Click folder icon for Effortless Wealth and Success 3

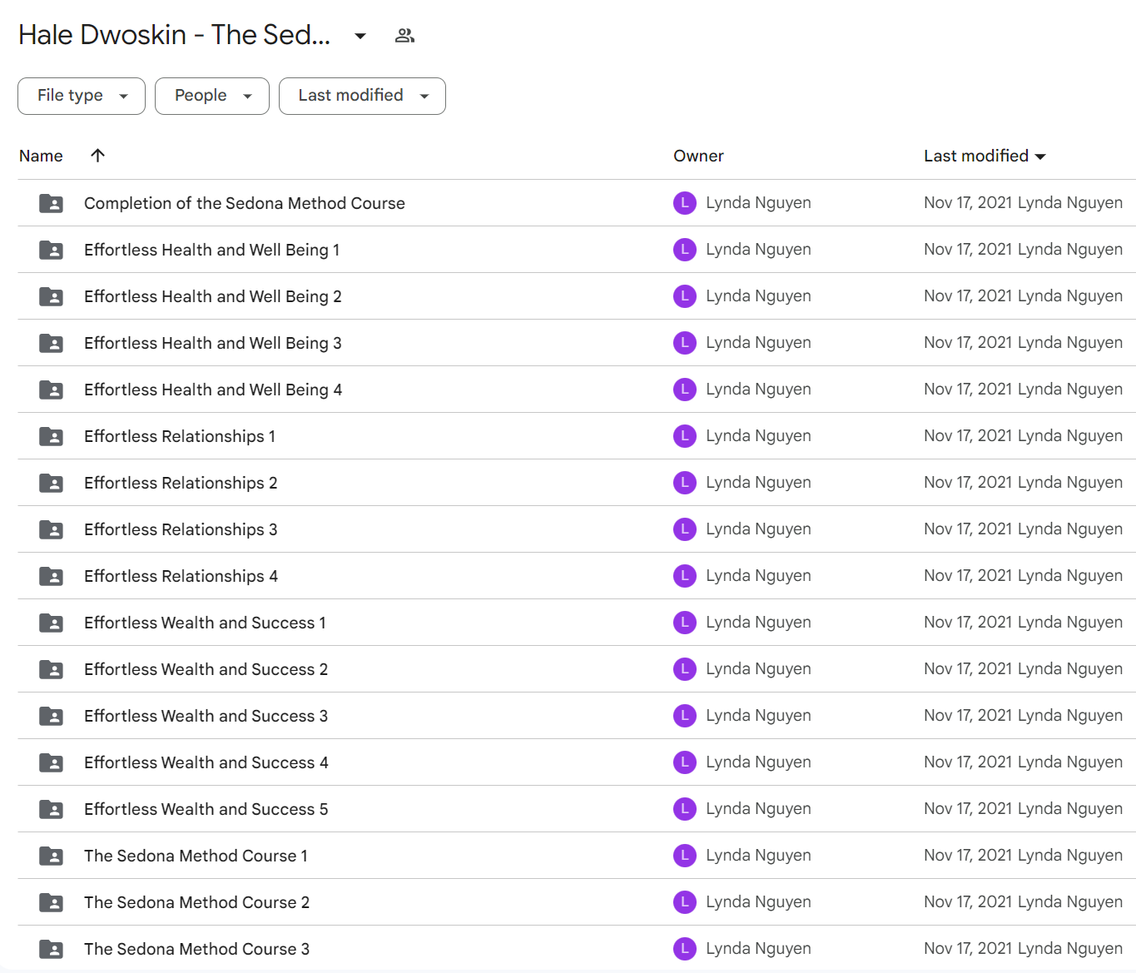[51, 716]
